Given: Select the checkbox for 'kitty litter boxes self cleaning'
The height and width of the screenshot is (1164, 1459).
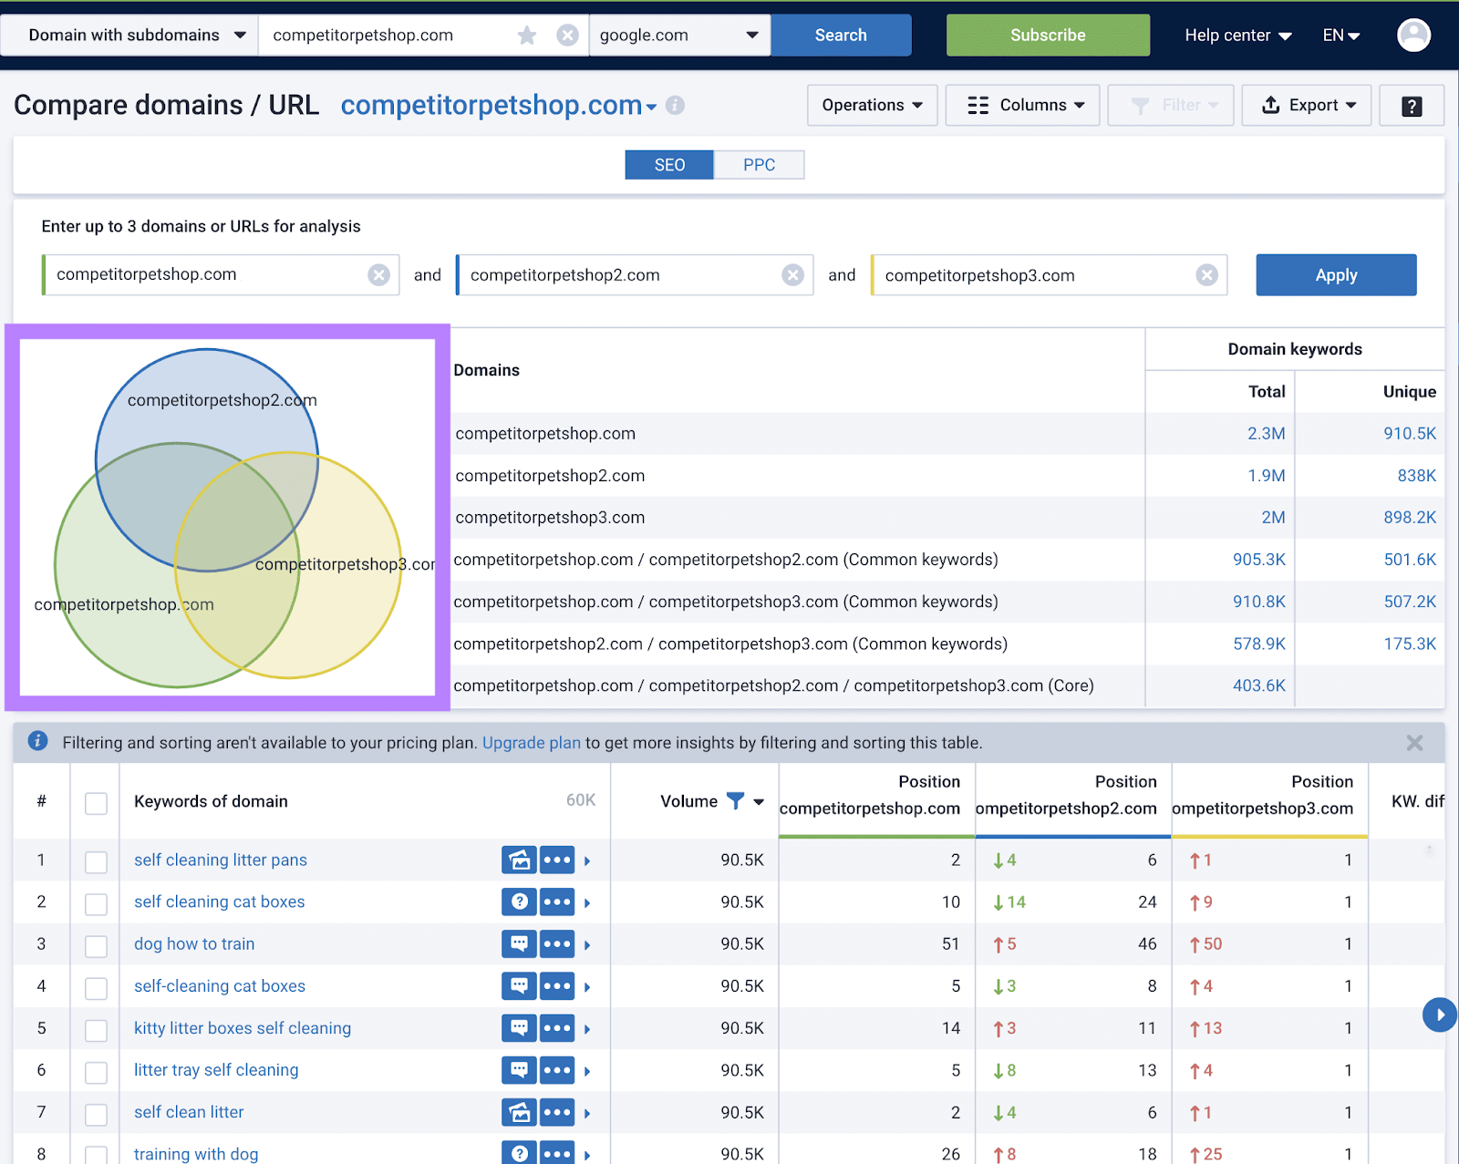Looking at the screenshot, I should [x=96, y=1028].
